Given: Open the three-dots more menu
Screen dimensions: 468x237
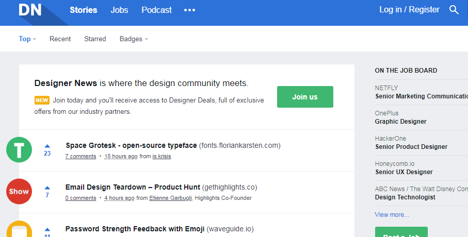Looking at the screenshot, I should (189, 10).
